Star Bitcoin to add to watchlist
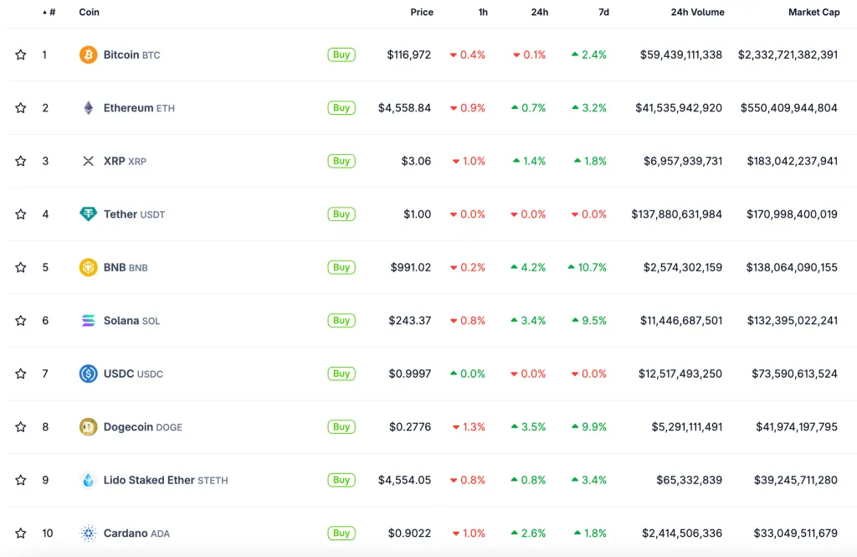Image resolution: width=857 pixels, height=557 pixels. [21, 55]
